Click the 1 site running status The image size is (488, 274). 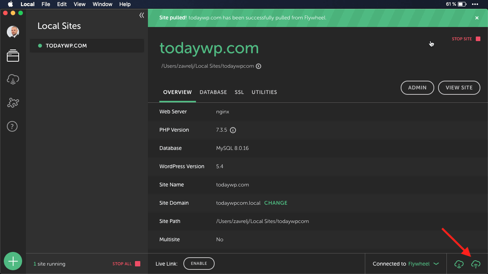49,264
